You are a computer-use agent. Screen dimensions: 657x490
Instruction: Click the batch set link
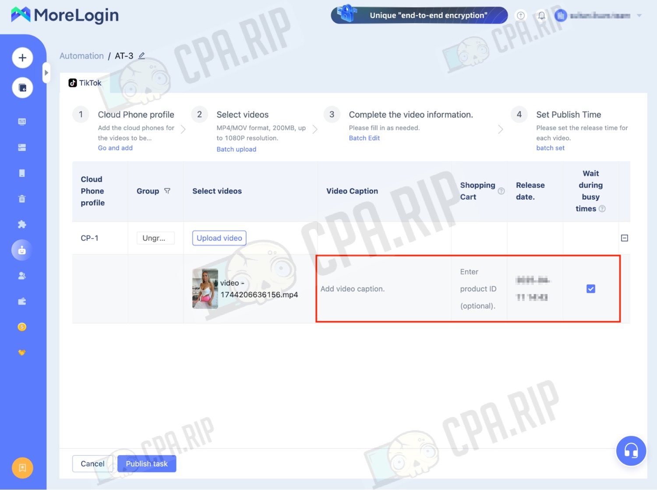coord(551,148)
